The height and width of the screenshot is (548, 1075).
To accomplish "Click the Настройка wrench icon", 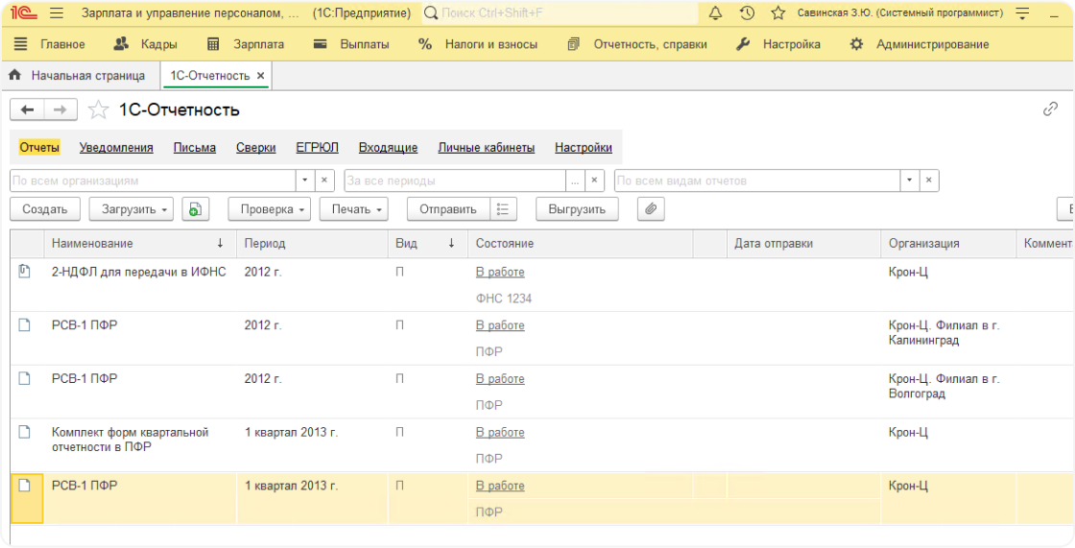I will coord(743,44).
